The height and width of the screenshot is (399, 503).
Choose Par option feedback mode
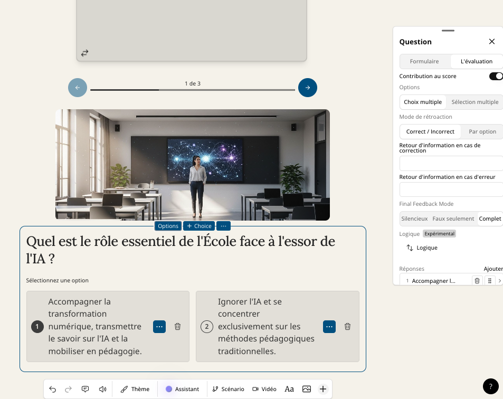tap(482, 131)
